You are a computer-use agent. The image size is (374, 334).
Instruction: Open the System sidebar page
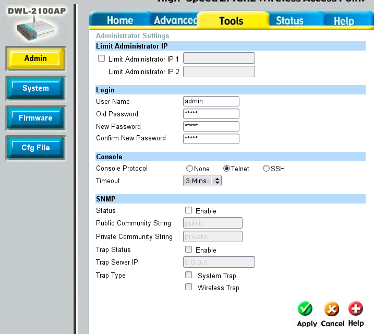pos(35,88)
